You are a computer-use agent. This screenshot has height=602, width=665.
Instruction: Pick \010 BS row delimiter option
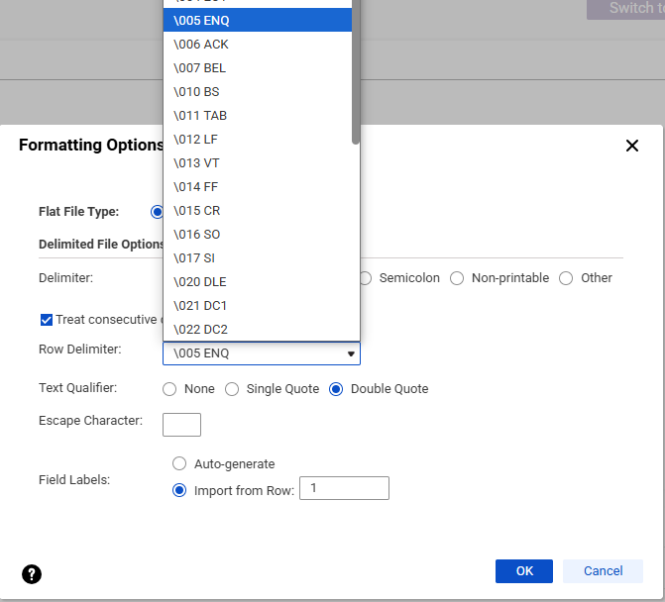[x=258, y=91]
